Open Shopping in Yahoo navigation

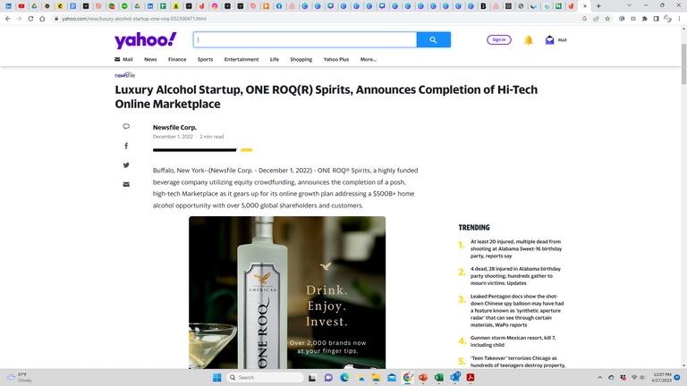coord(301,59)
